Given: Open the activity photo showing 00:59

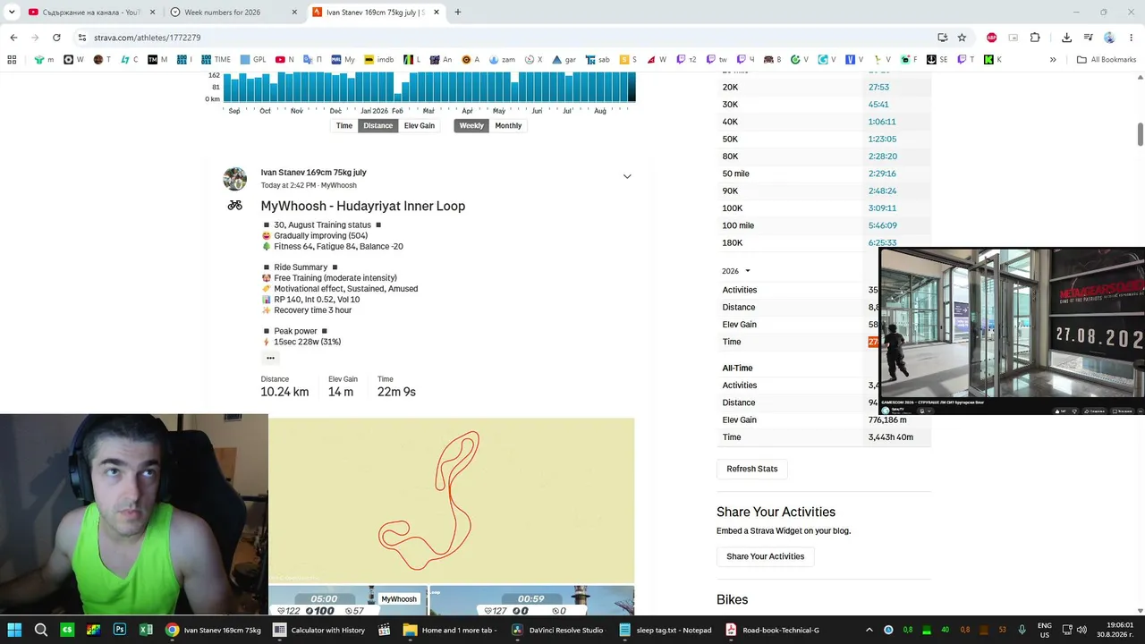Looking at the screenshot, I should [x=532, y=601].
